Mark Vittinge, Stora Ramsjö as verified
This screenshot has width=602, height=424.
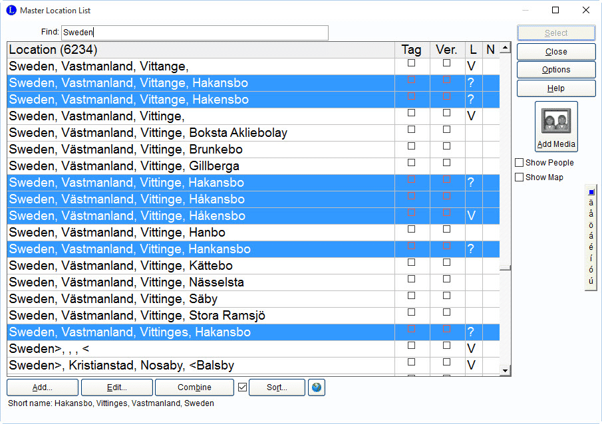click(x=446, y=312)
